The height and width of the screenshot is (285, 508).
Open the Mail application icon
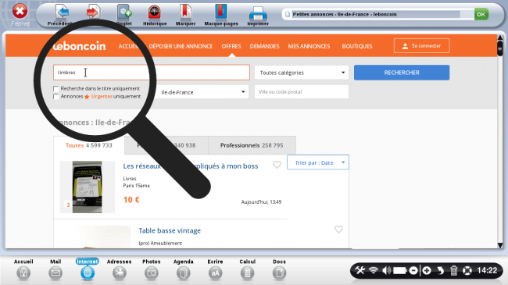(55, 273)
